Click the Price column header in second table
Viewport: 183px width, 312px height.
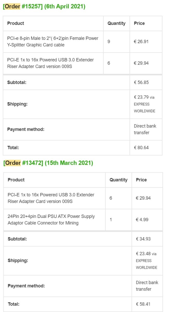click(141, 180)
